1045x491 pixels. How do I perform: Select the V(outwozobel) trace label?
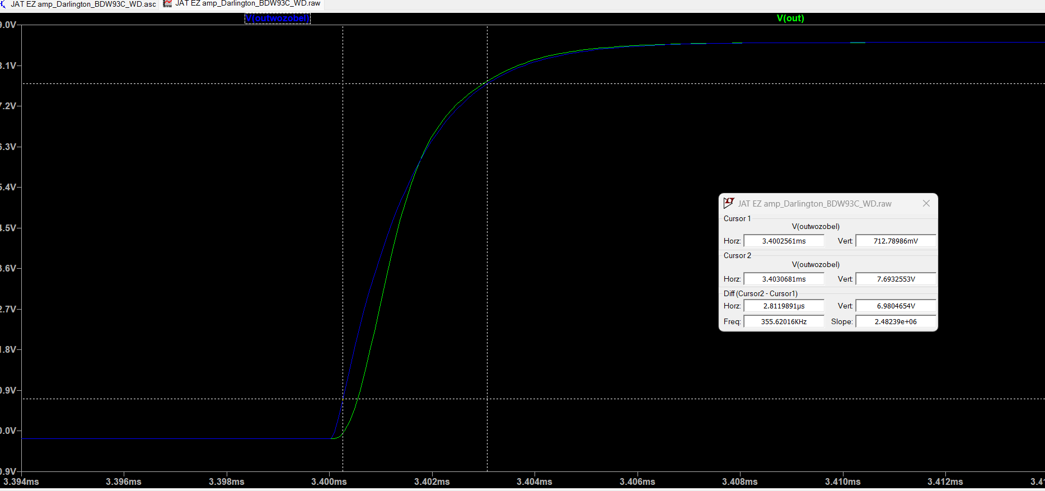(x=278, y=18)
